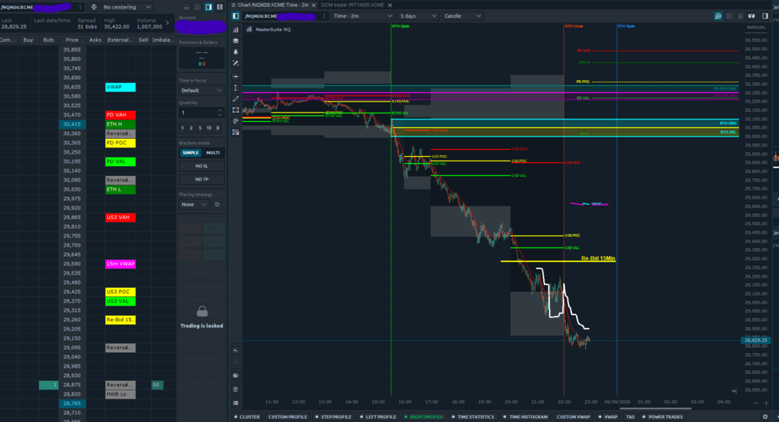Image resolution: width=779 pixels, height=422 pixels.
Task: Switch brackets mode to MULTI
Action: pyautogui.click(x=213, y=153)
